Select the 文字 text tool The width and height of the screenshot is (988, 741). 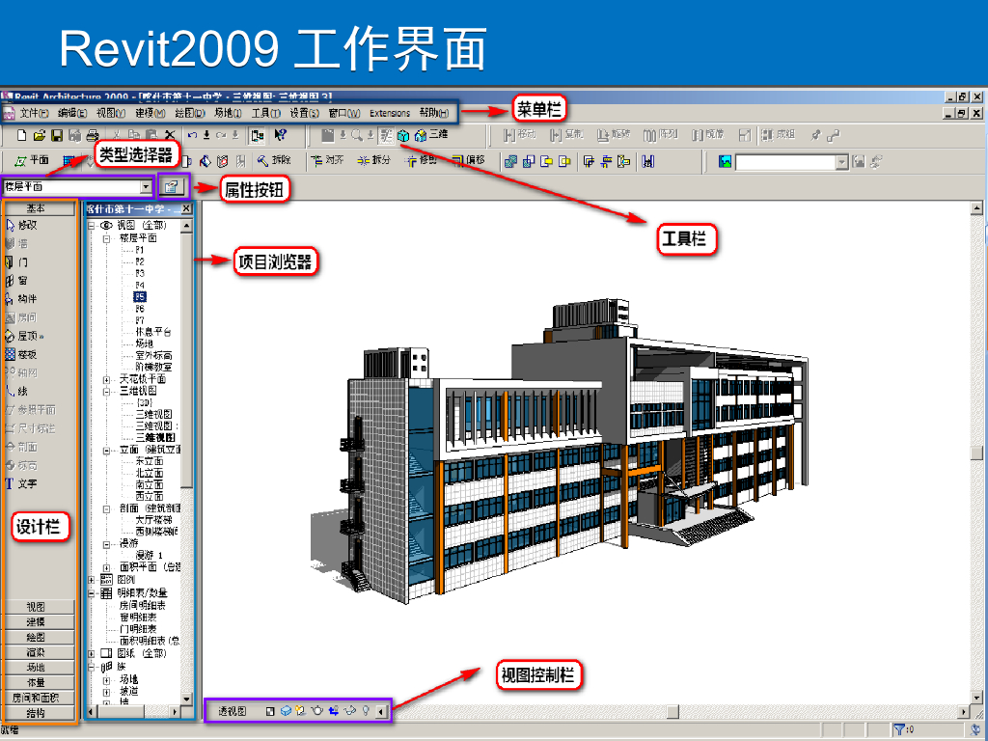pyautogui.click(x=21, y=484)
